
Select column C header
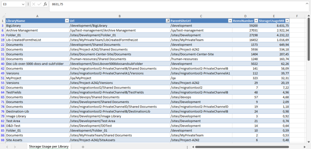click(x=201, y=16)
